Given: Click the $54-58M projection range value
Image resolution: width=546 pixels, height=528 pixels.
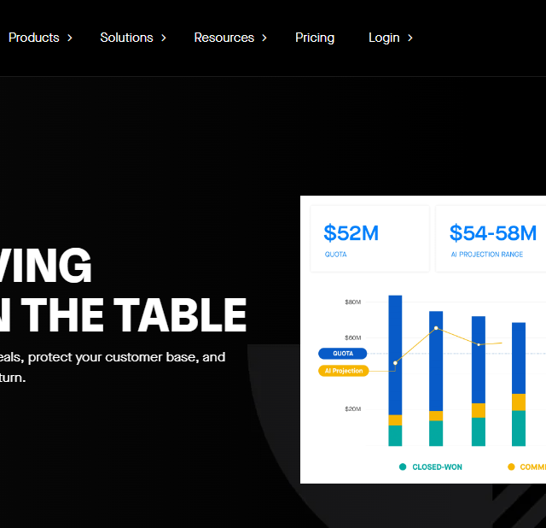Looking at the screenshot, I should click(x=493, y=233).
